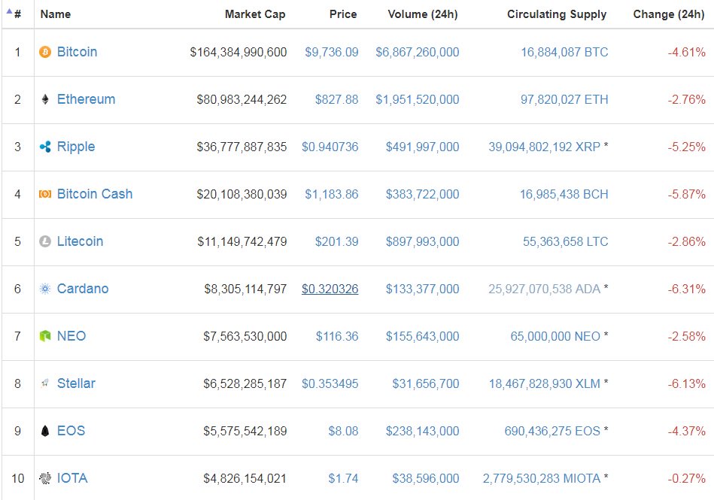Click Bitcoin price $9,736.09

click(x=332, y=53)
